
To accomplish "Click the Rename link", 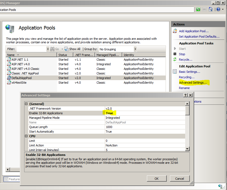I will tap(184, 88).
